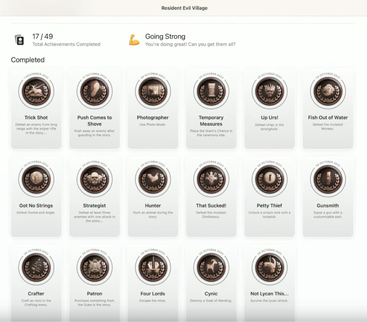Click the Four Lords badge icon
The image size is (367, 322).
pos(153,267)
